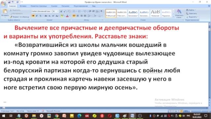Select the Без интервала style thumbnail
The height and width of the screenshot is (119, 211).
122,13
